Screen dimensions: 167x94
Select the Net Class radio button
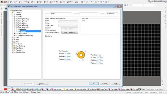[x=46, y=26]
